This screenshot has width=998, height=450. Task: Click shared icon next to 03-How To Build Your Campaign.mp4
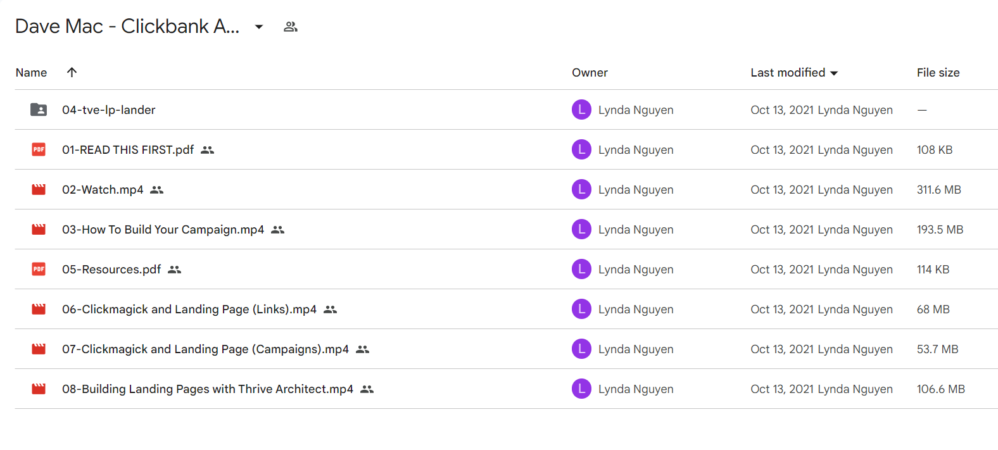278,230
